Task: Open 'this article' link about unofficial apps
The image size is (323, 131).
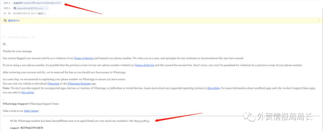Action: [x=28, y=93]
